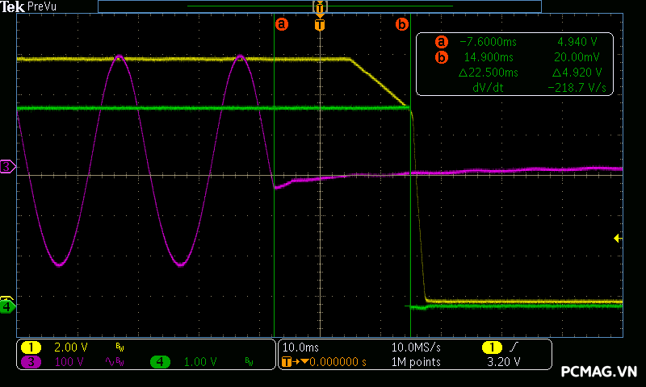Click the PreVu acquisition status label
The height and width of the screenshot is (387, 646).
pos(42,7)
